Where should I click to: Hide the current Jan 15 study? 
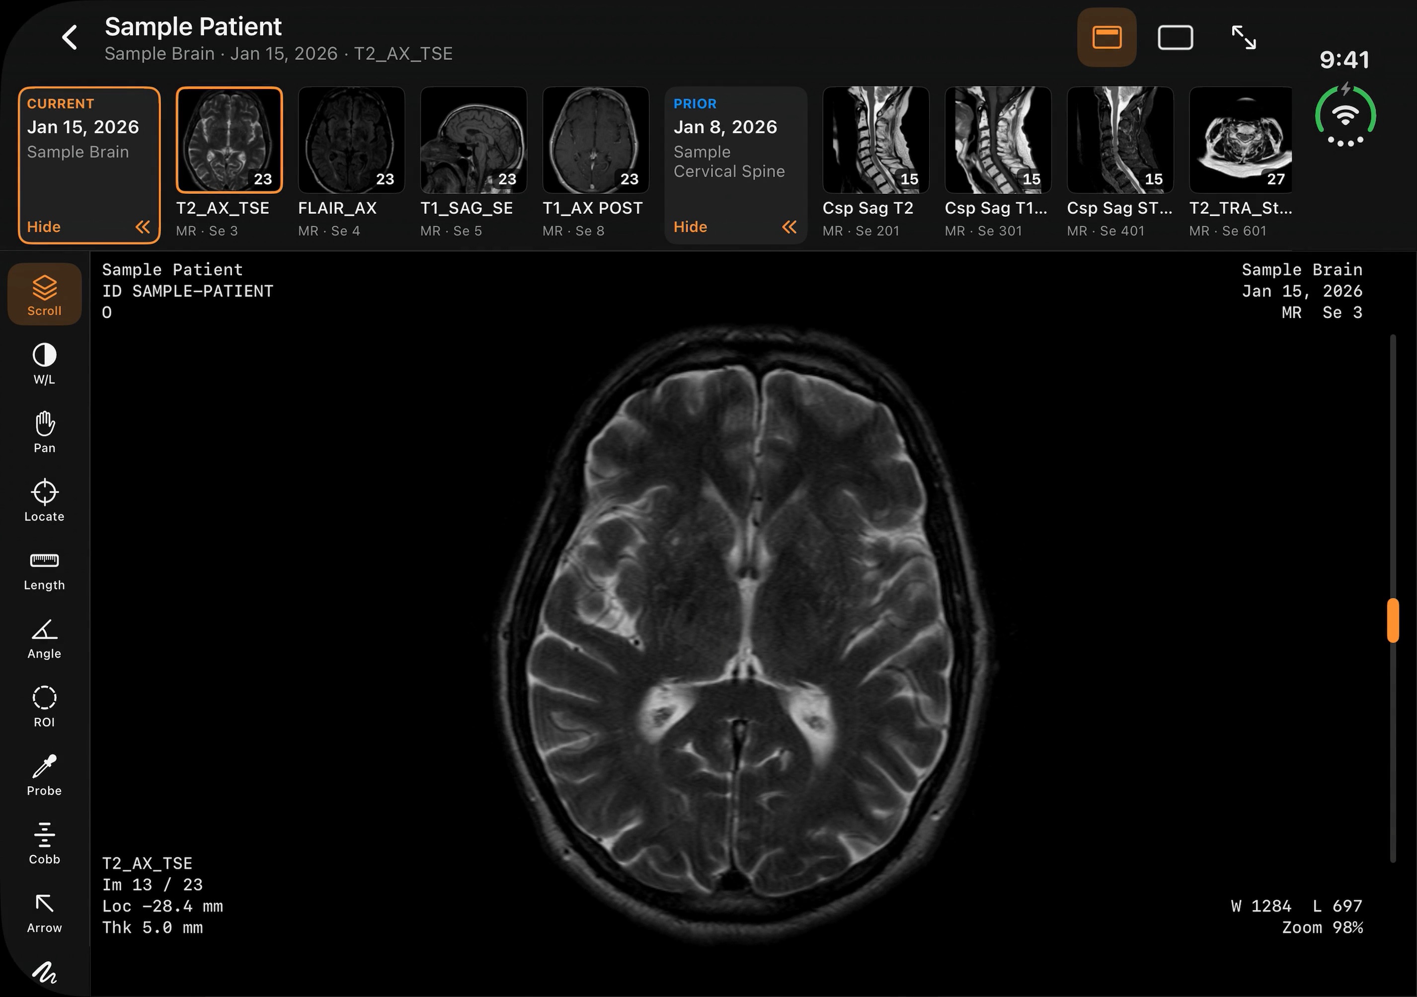(x=44, y=227)
